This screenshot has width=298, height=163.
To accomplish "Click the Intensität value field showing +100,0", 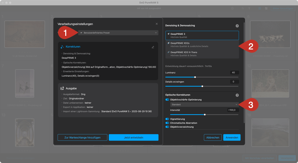I will tap(233, 110).
